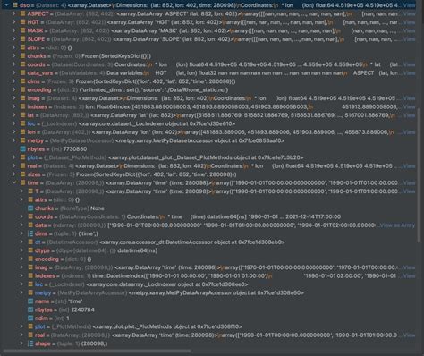Click the chunks NoneType icon under time
The image size is (424, 356).
point(30,208)
